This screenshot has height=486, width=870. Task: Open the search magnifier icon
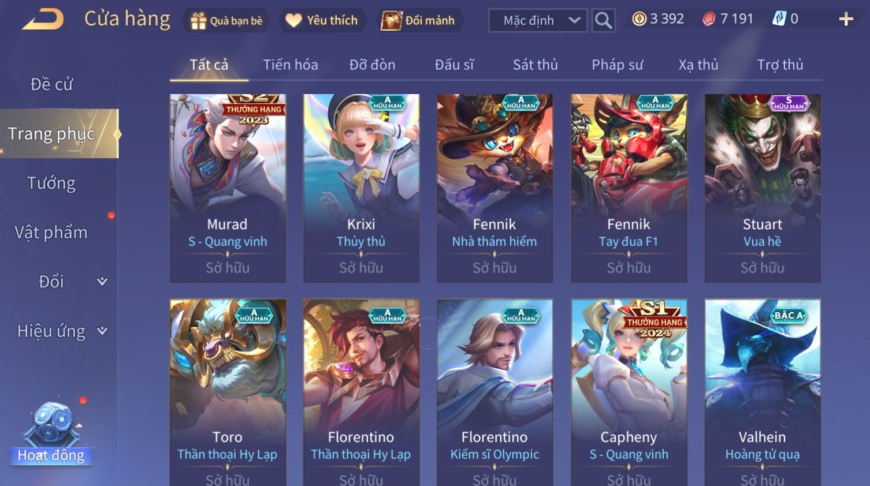pyautogui.click(x=603, y=21)
